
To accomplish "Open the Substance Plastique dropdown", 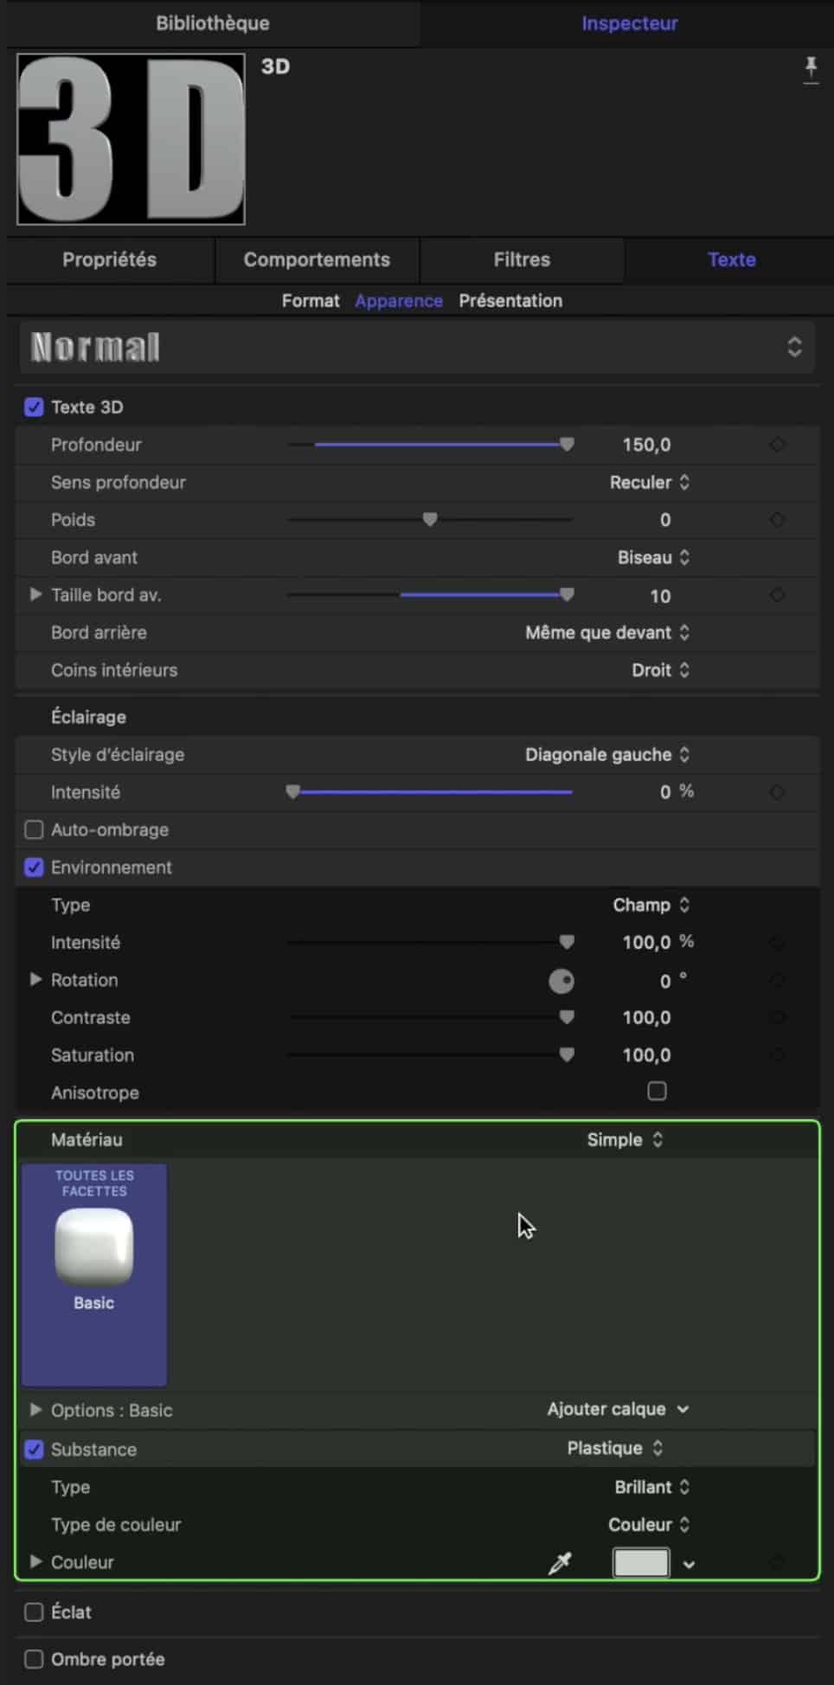I will point(615,1449).
